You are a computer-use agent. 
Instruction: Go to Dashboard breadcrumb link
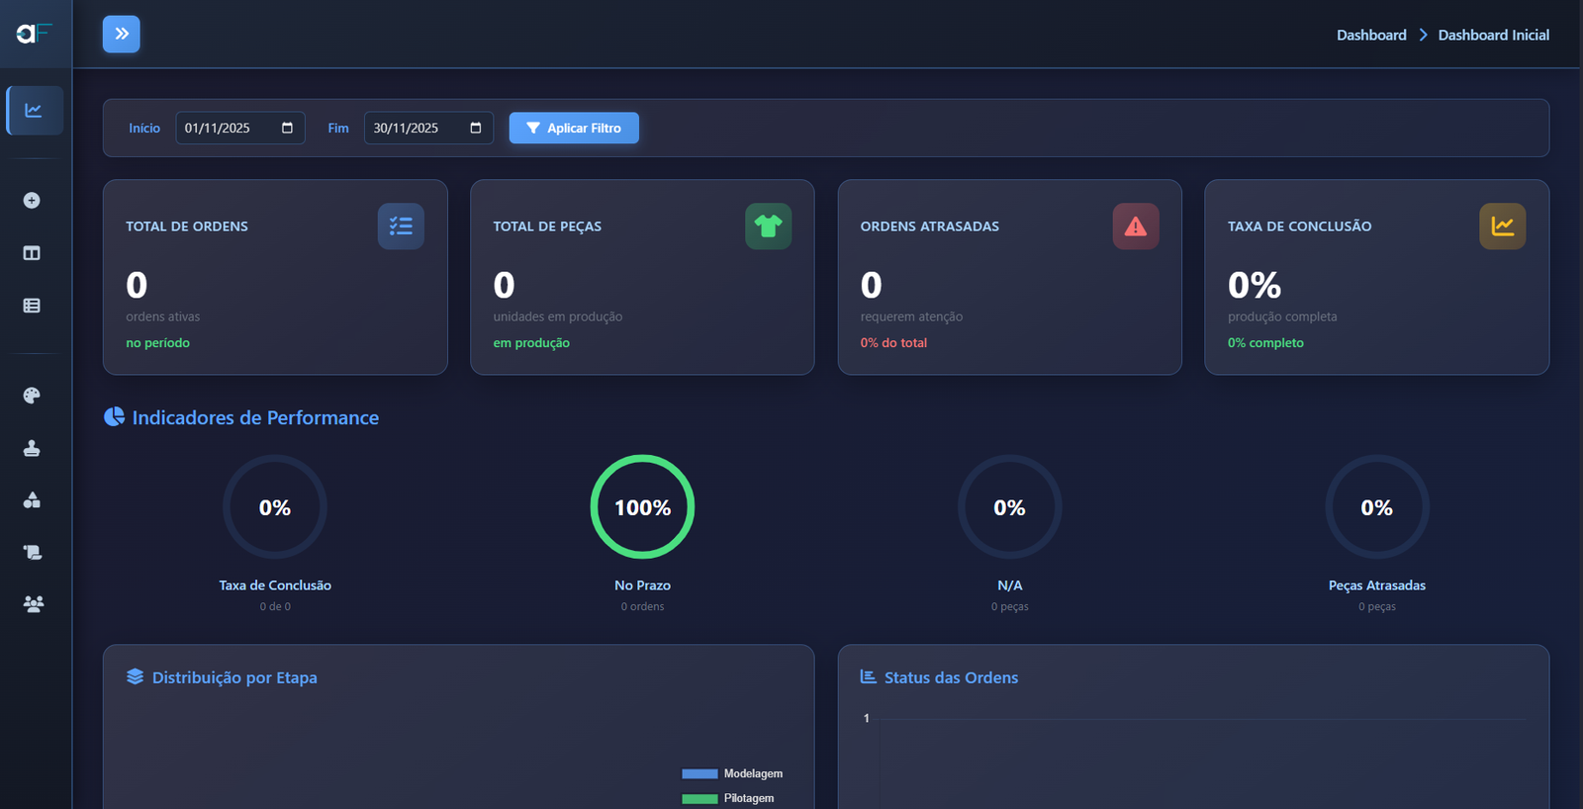(x=1371, y=35)
